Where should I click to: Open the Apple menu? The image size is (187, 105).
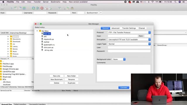click(x=3, y=2)
